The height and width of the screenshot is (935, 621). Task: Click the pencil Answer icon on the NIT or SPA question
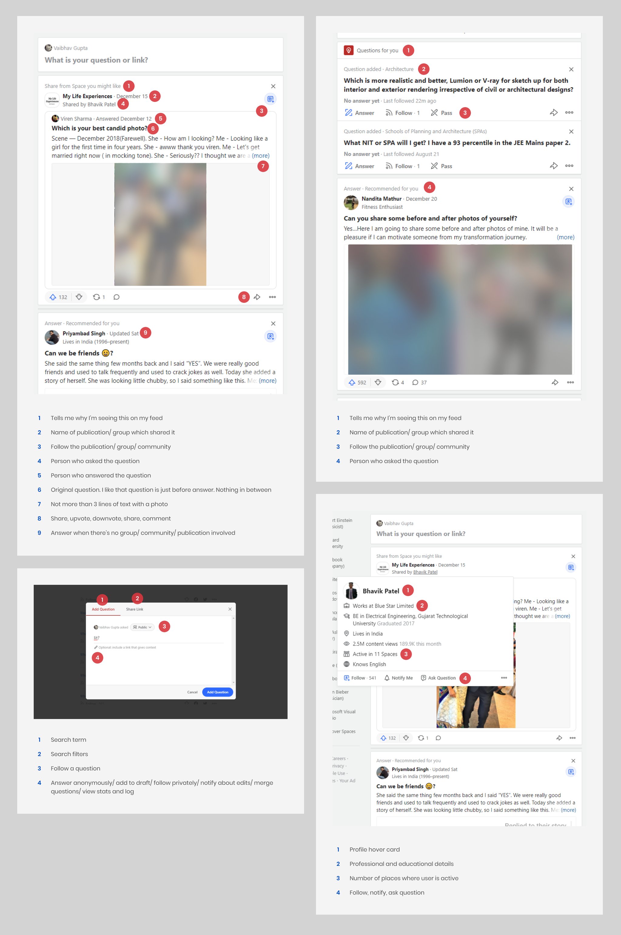click(348, 166)
